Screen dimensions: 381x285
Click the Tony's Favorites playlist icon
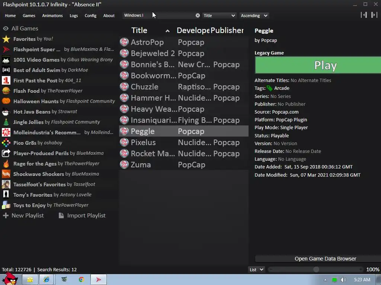pyautogui.click(x=6, y=195)
